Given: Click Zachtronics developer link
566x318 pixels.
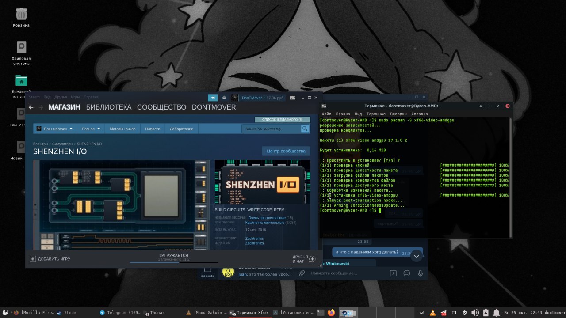Looking at the screenshot, I should click(254, 238).
